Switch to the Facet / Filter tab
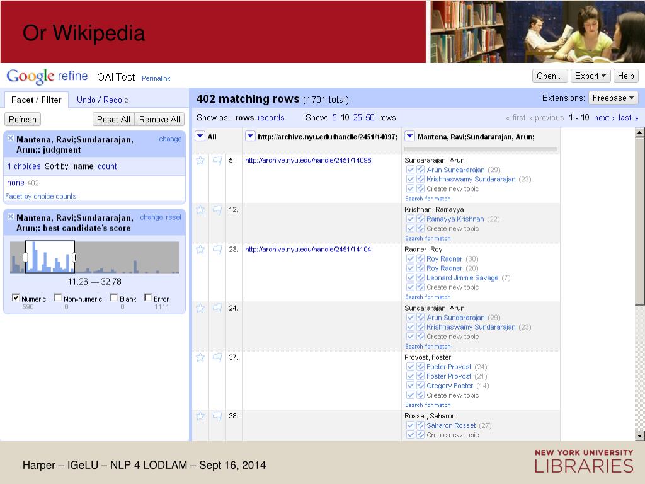 pos(36,100)
